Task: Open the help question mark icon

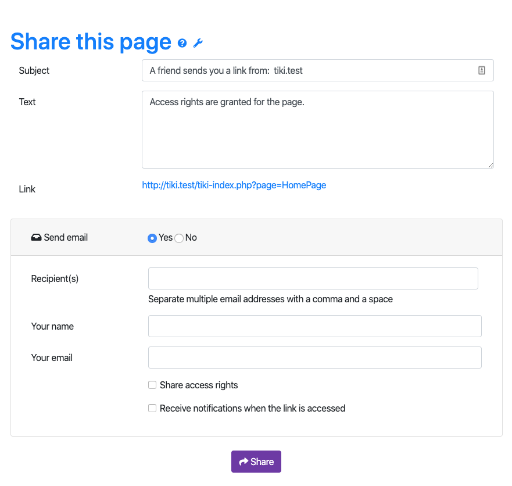Action: (182, 43)
